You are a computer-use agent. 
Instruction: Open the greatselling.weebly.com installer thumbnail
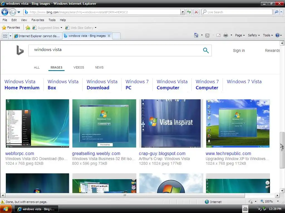click(104, 123)
